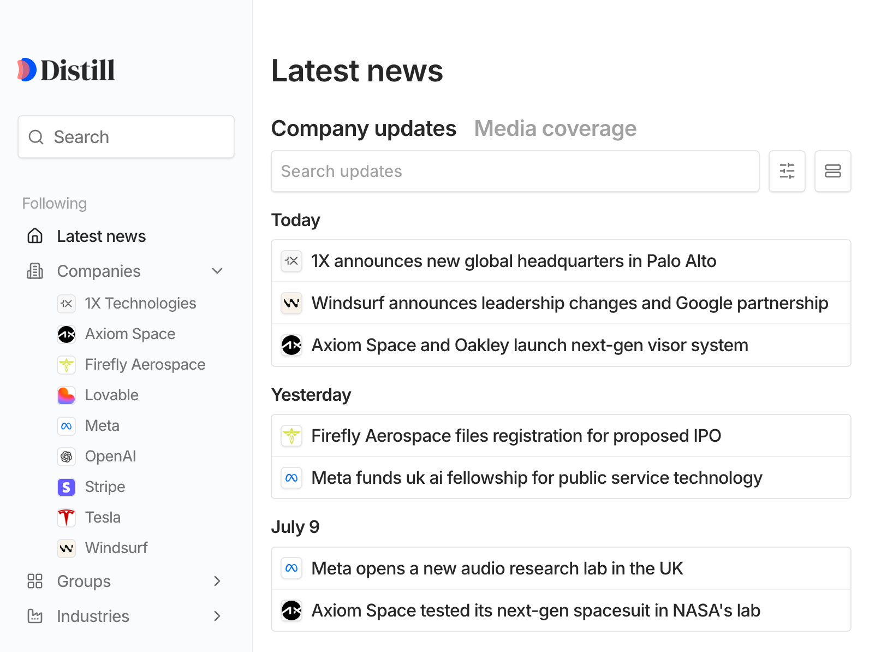Collapse the Companies list chevron

coord(217,271)
